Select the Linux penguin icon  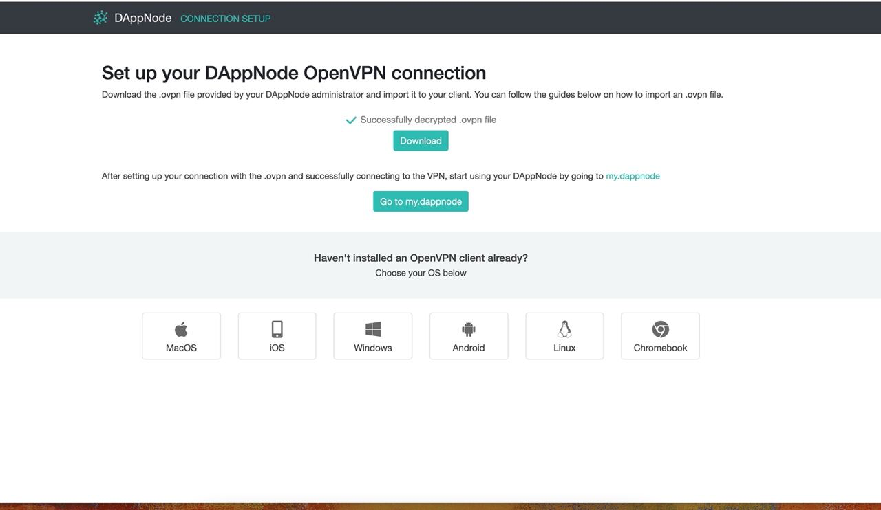coord(564,329)
